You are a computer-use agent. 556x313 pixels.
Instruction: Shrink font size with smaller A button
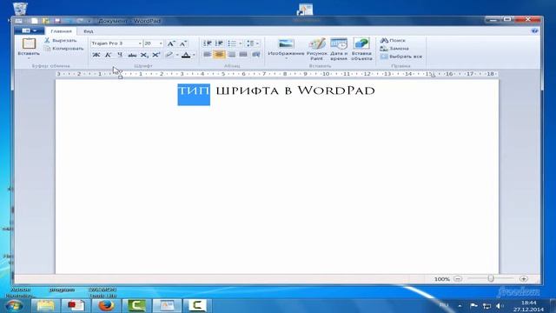tap(183, 43)
